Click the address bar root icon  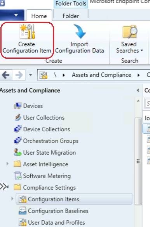click(44, 75)
